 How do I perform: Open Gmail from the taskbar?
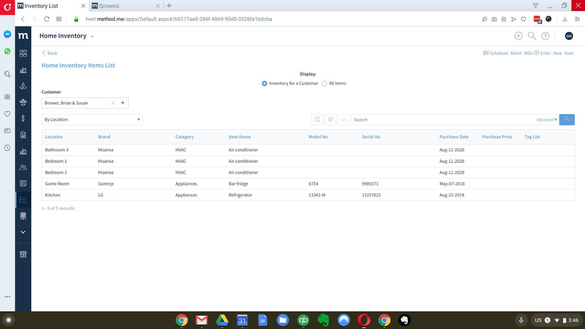point(202,320)
